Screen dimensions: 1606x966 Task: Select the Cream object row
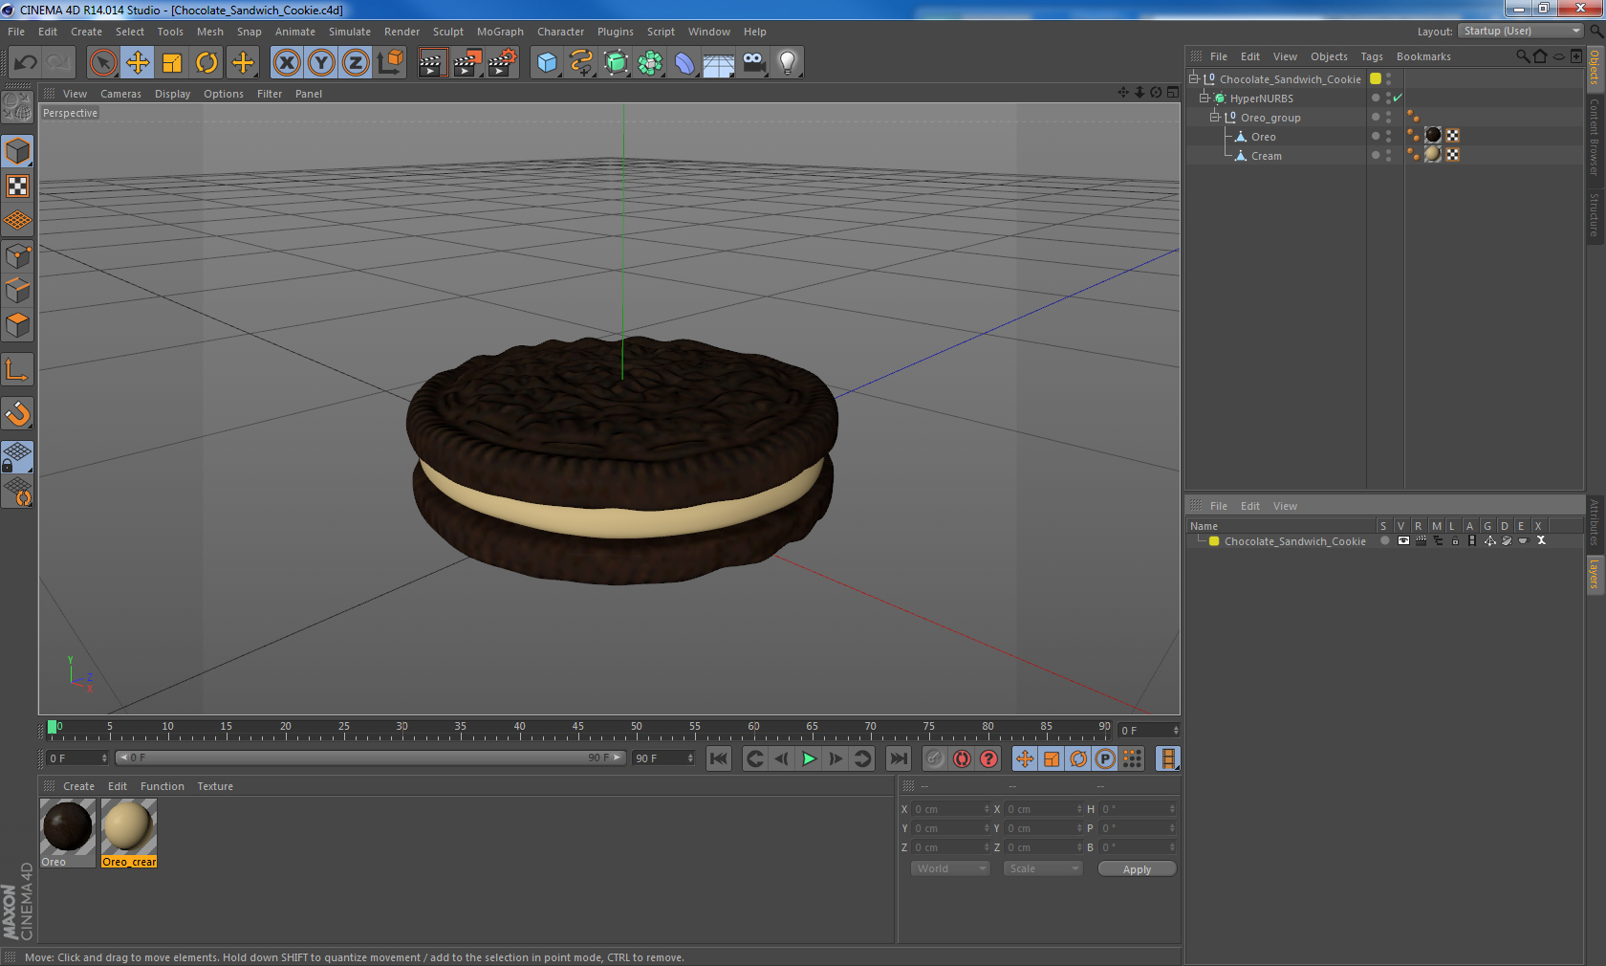coord(1266,156)
